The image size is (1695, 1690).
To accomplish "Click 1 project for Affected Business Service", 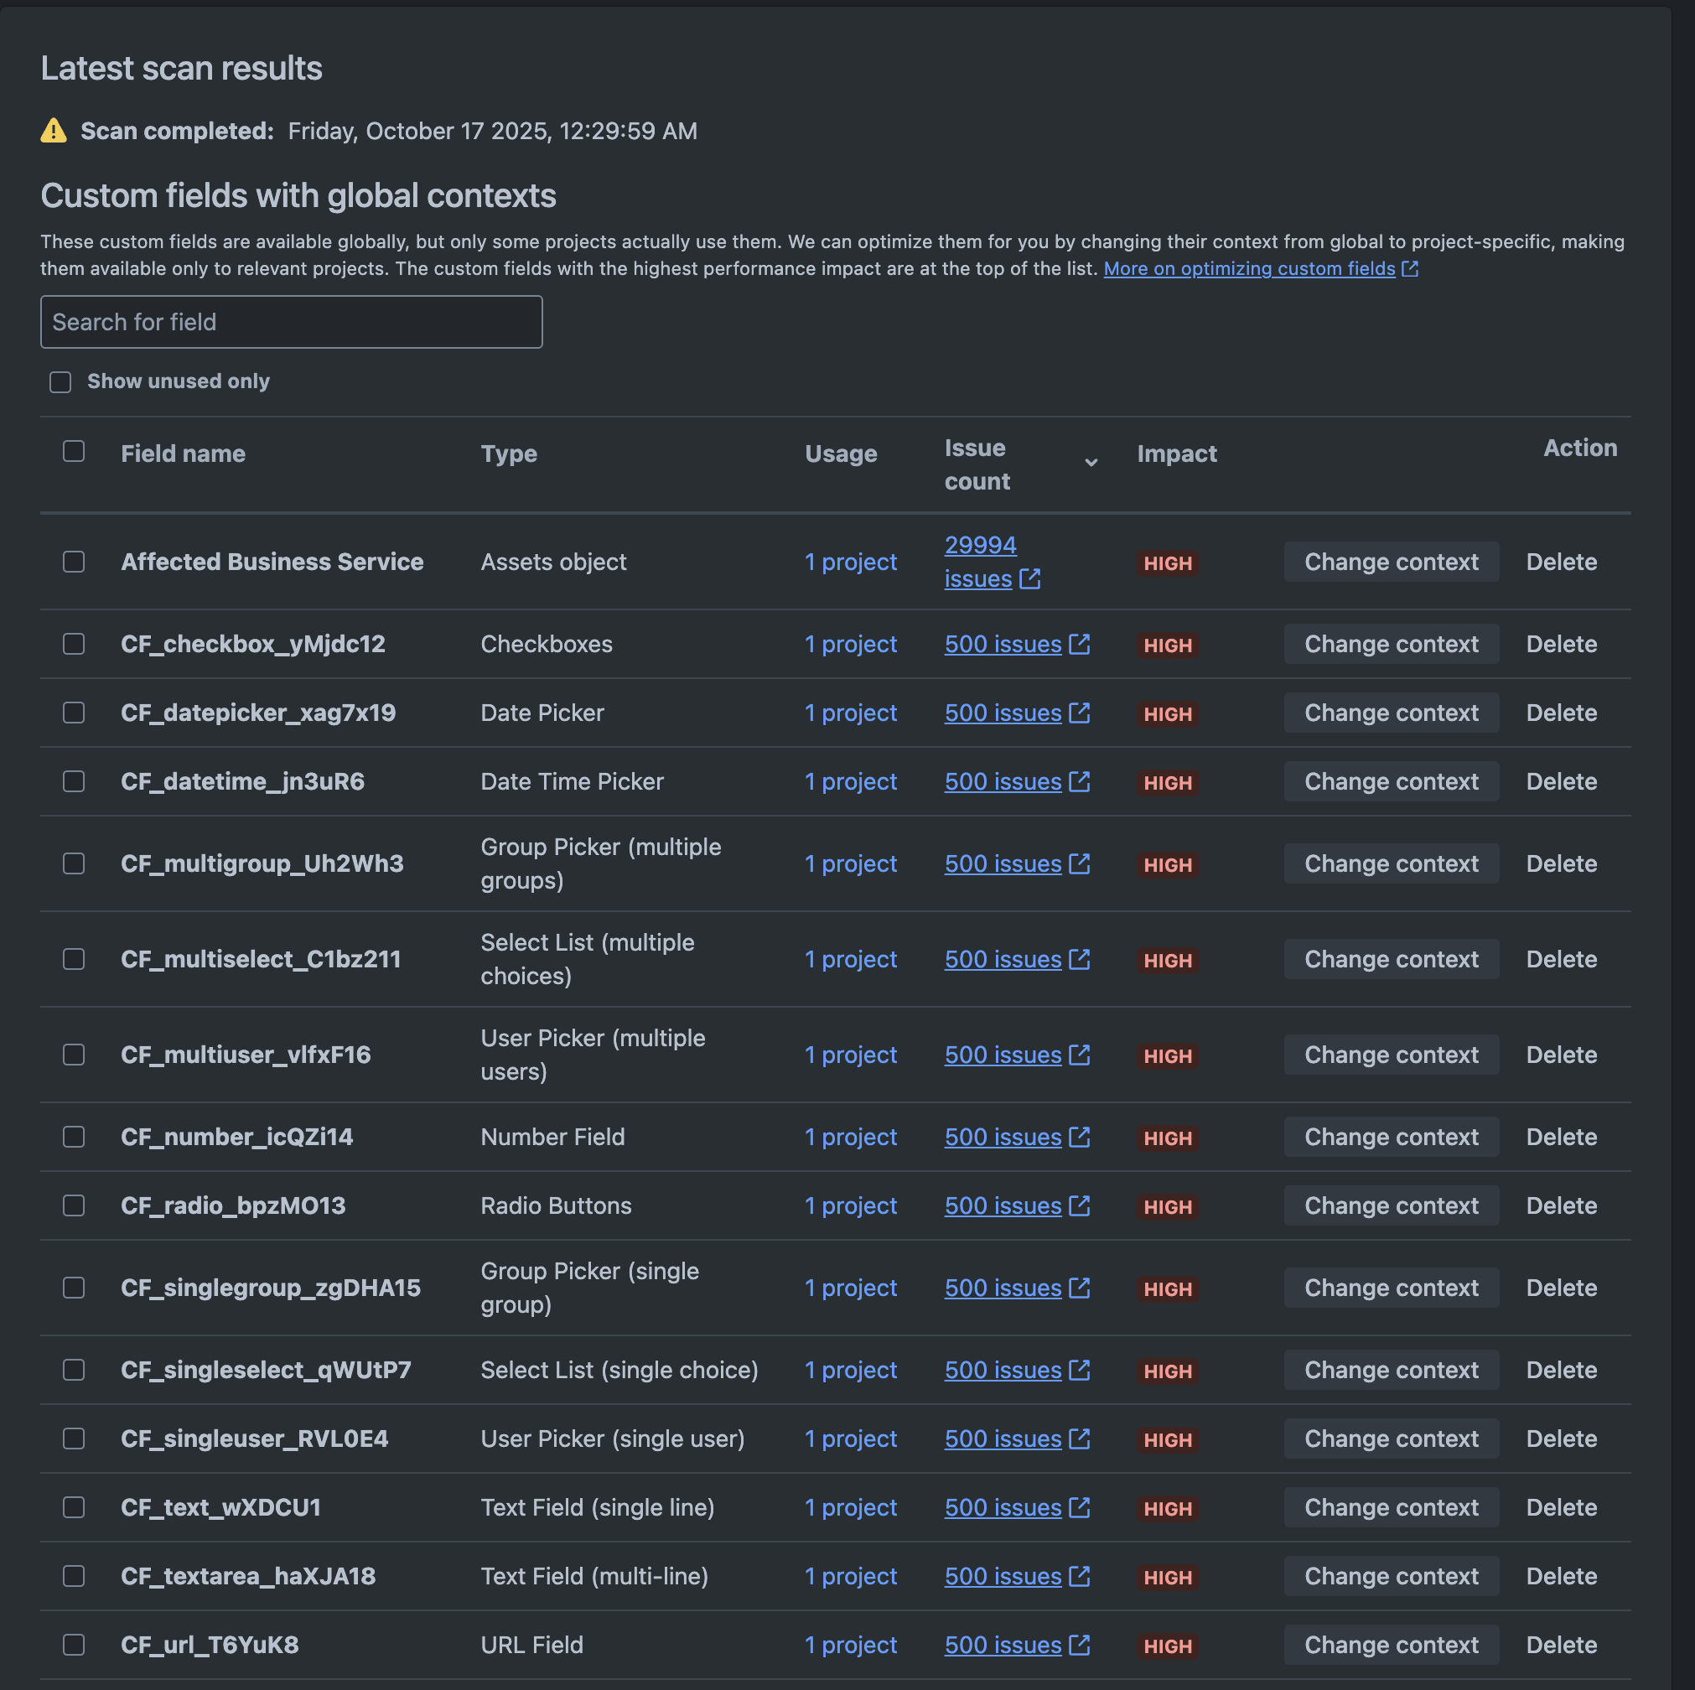I will (850, 562).
